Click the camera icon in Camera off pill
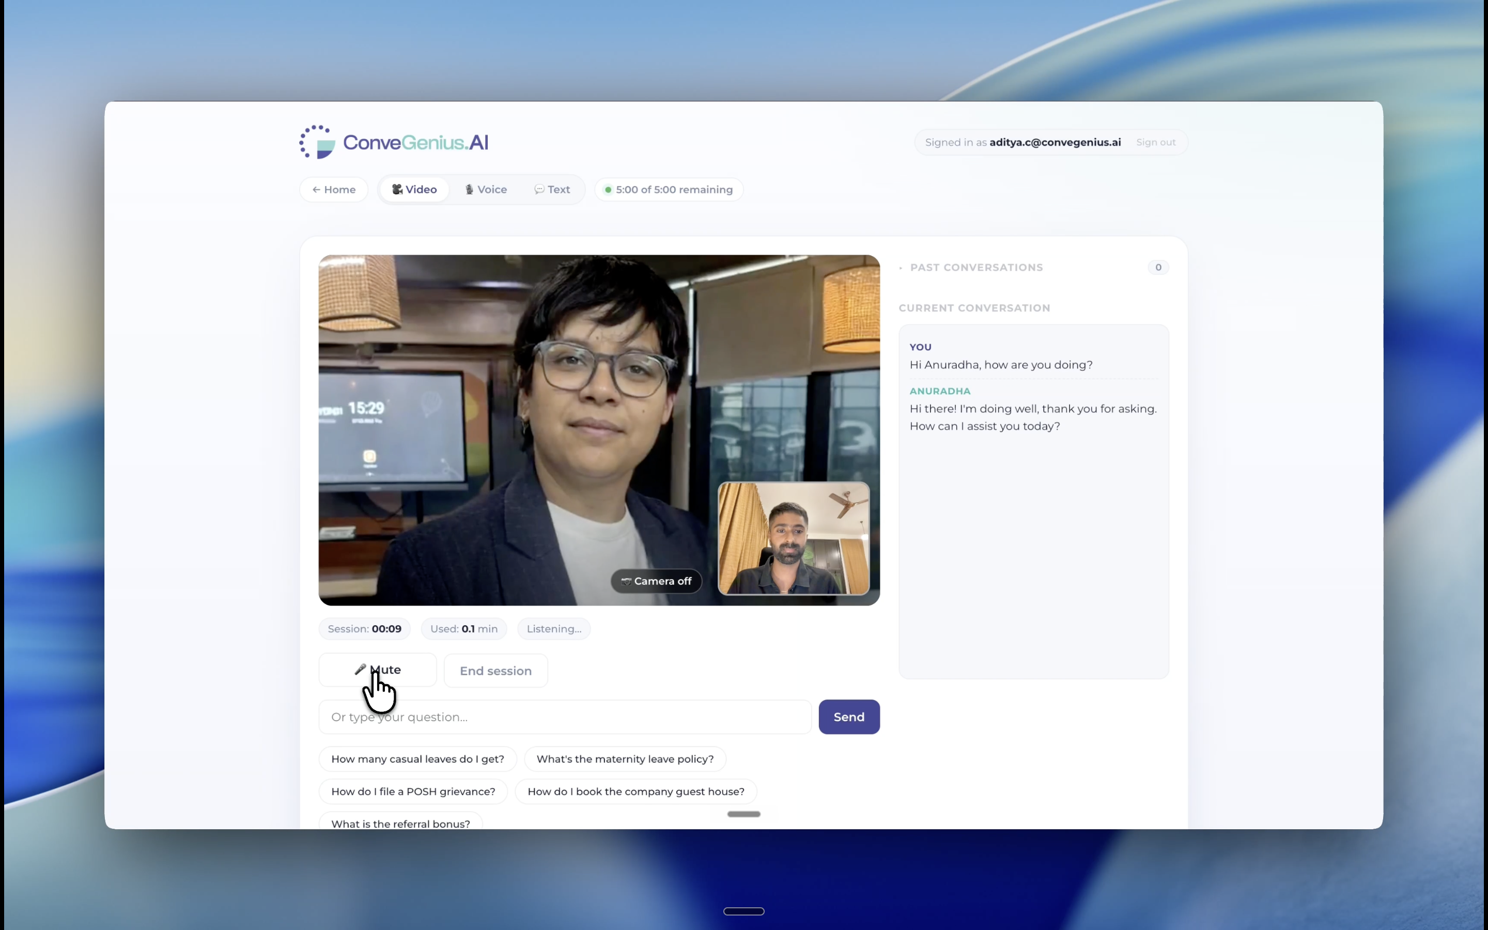 [x=626, y=581]
